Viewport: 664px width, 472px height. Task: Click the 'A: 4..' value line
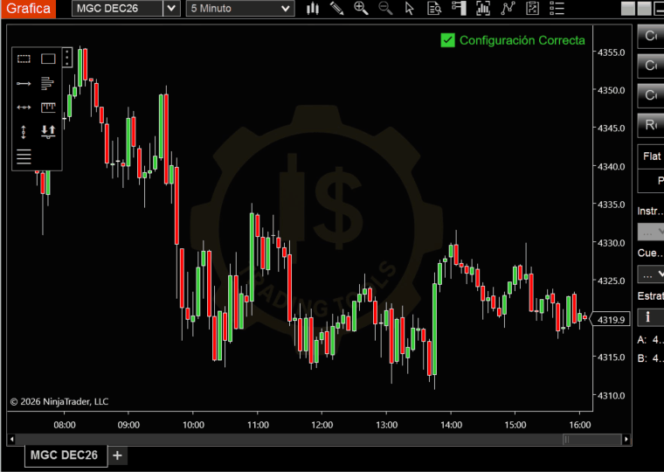coord(650,340)
